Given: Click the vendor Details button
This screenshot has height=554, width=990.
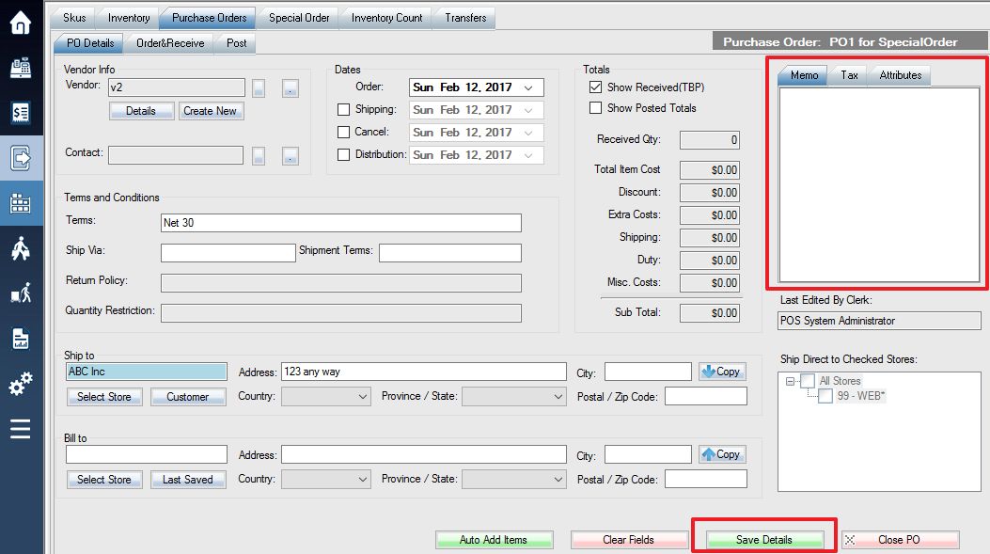Looking at the screenshot, I should point(141,111).
